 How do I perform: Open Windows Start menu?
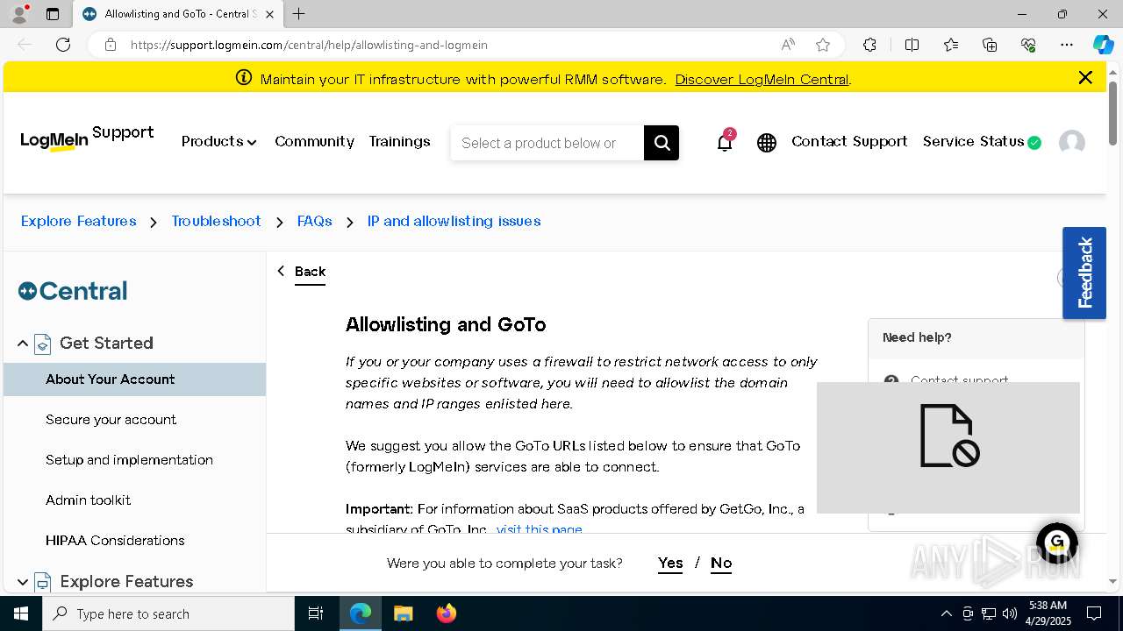(x=21, y=613)
